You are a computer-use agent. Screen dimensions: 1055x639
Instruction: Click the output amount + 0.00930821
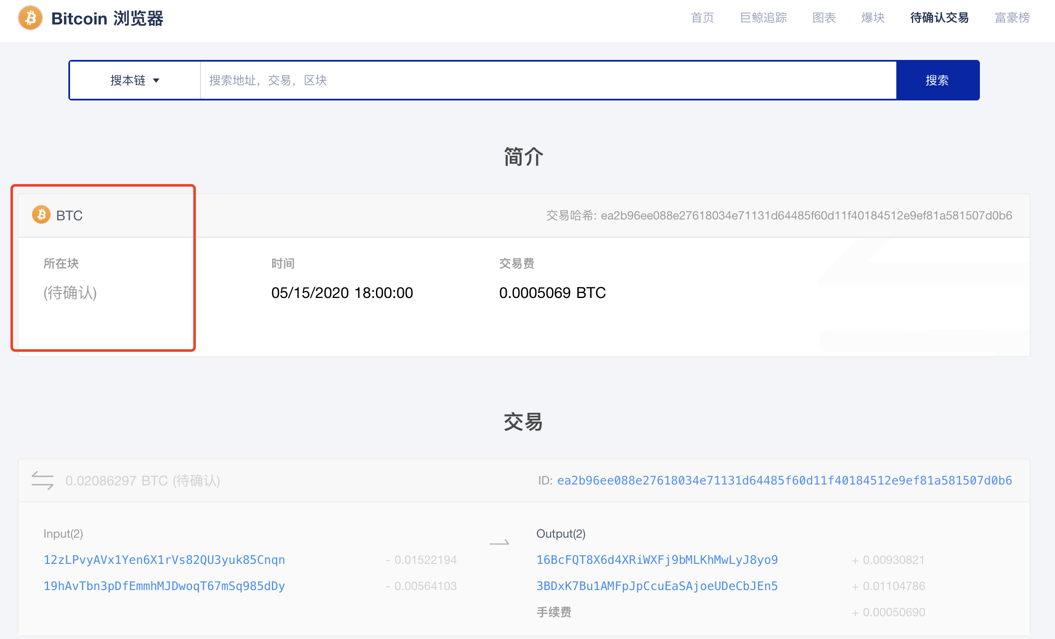coord(888,560)
